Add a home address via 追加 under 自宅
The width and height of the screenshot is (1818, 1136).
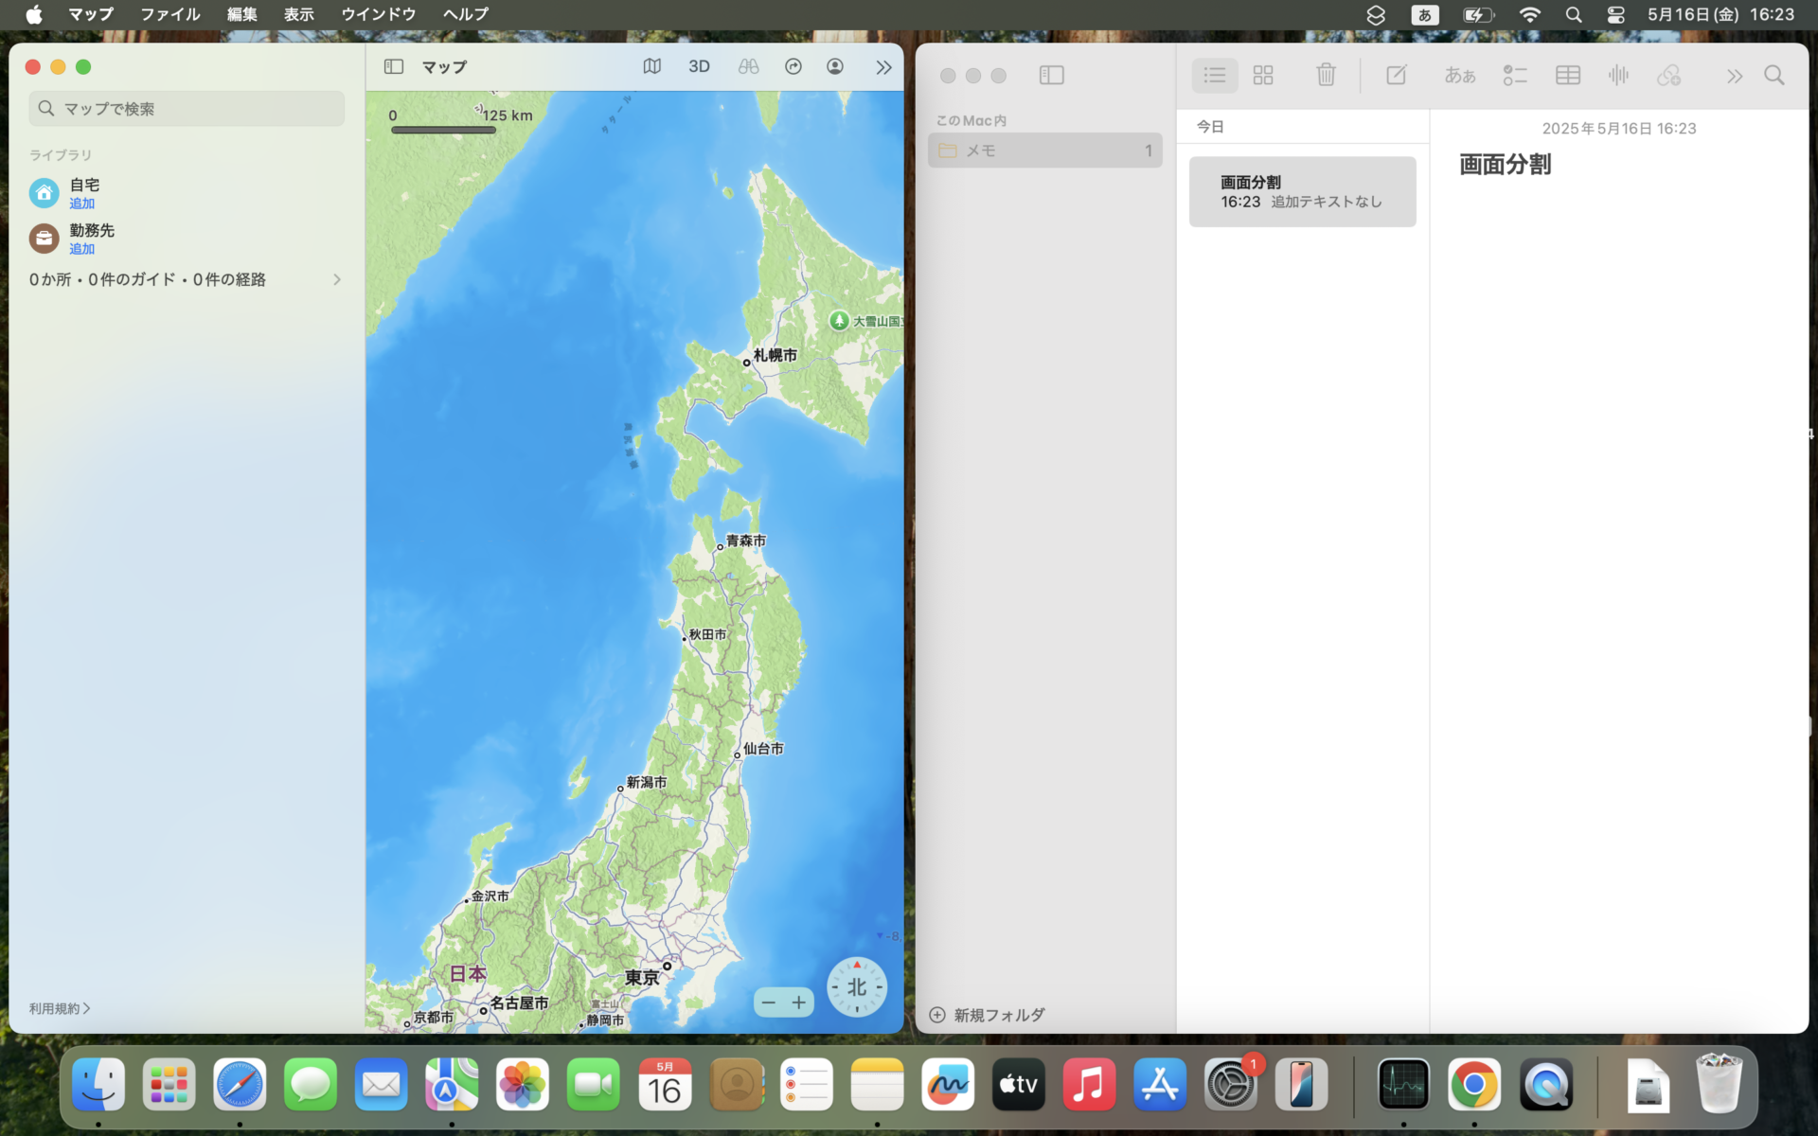[82, 204]
